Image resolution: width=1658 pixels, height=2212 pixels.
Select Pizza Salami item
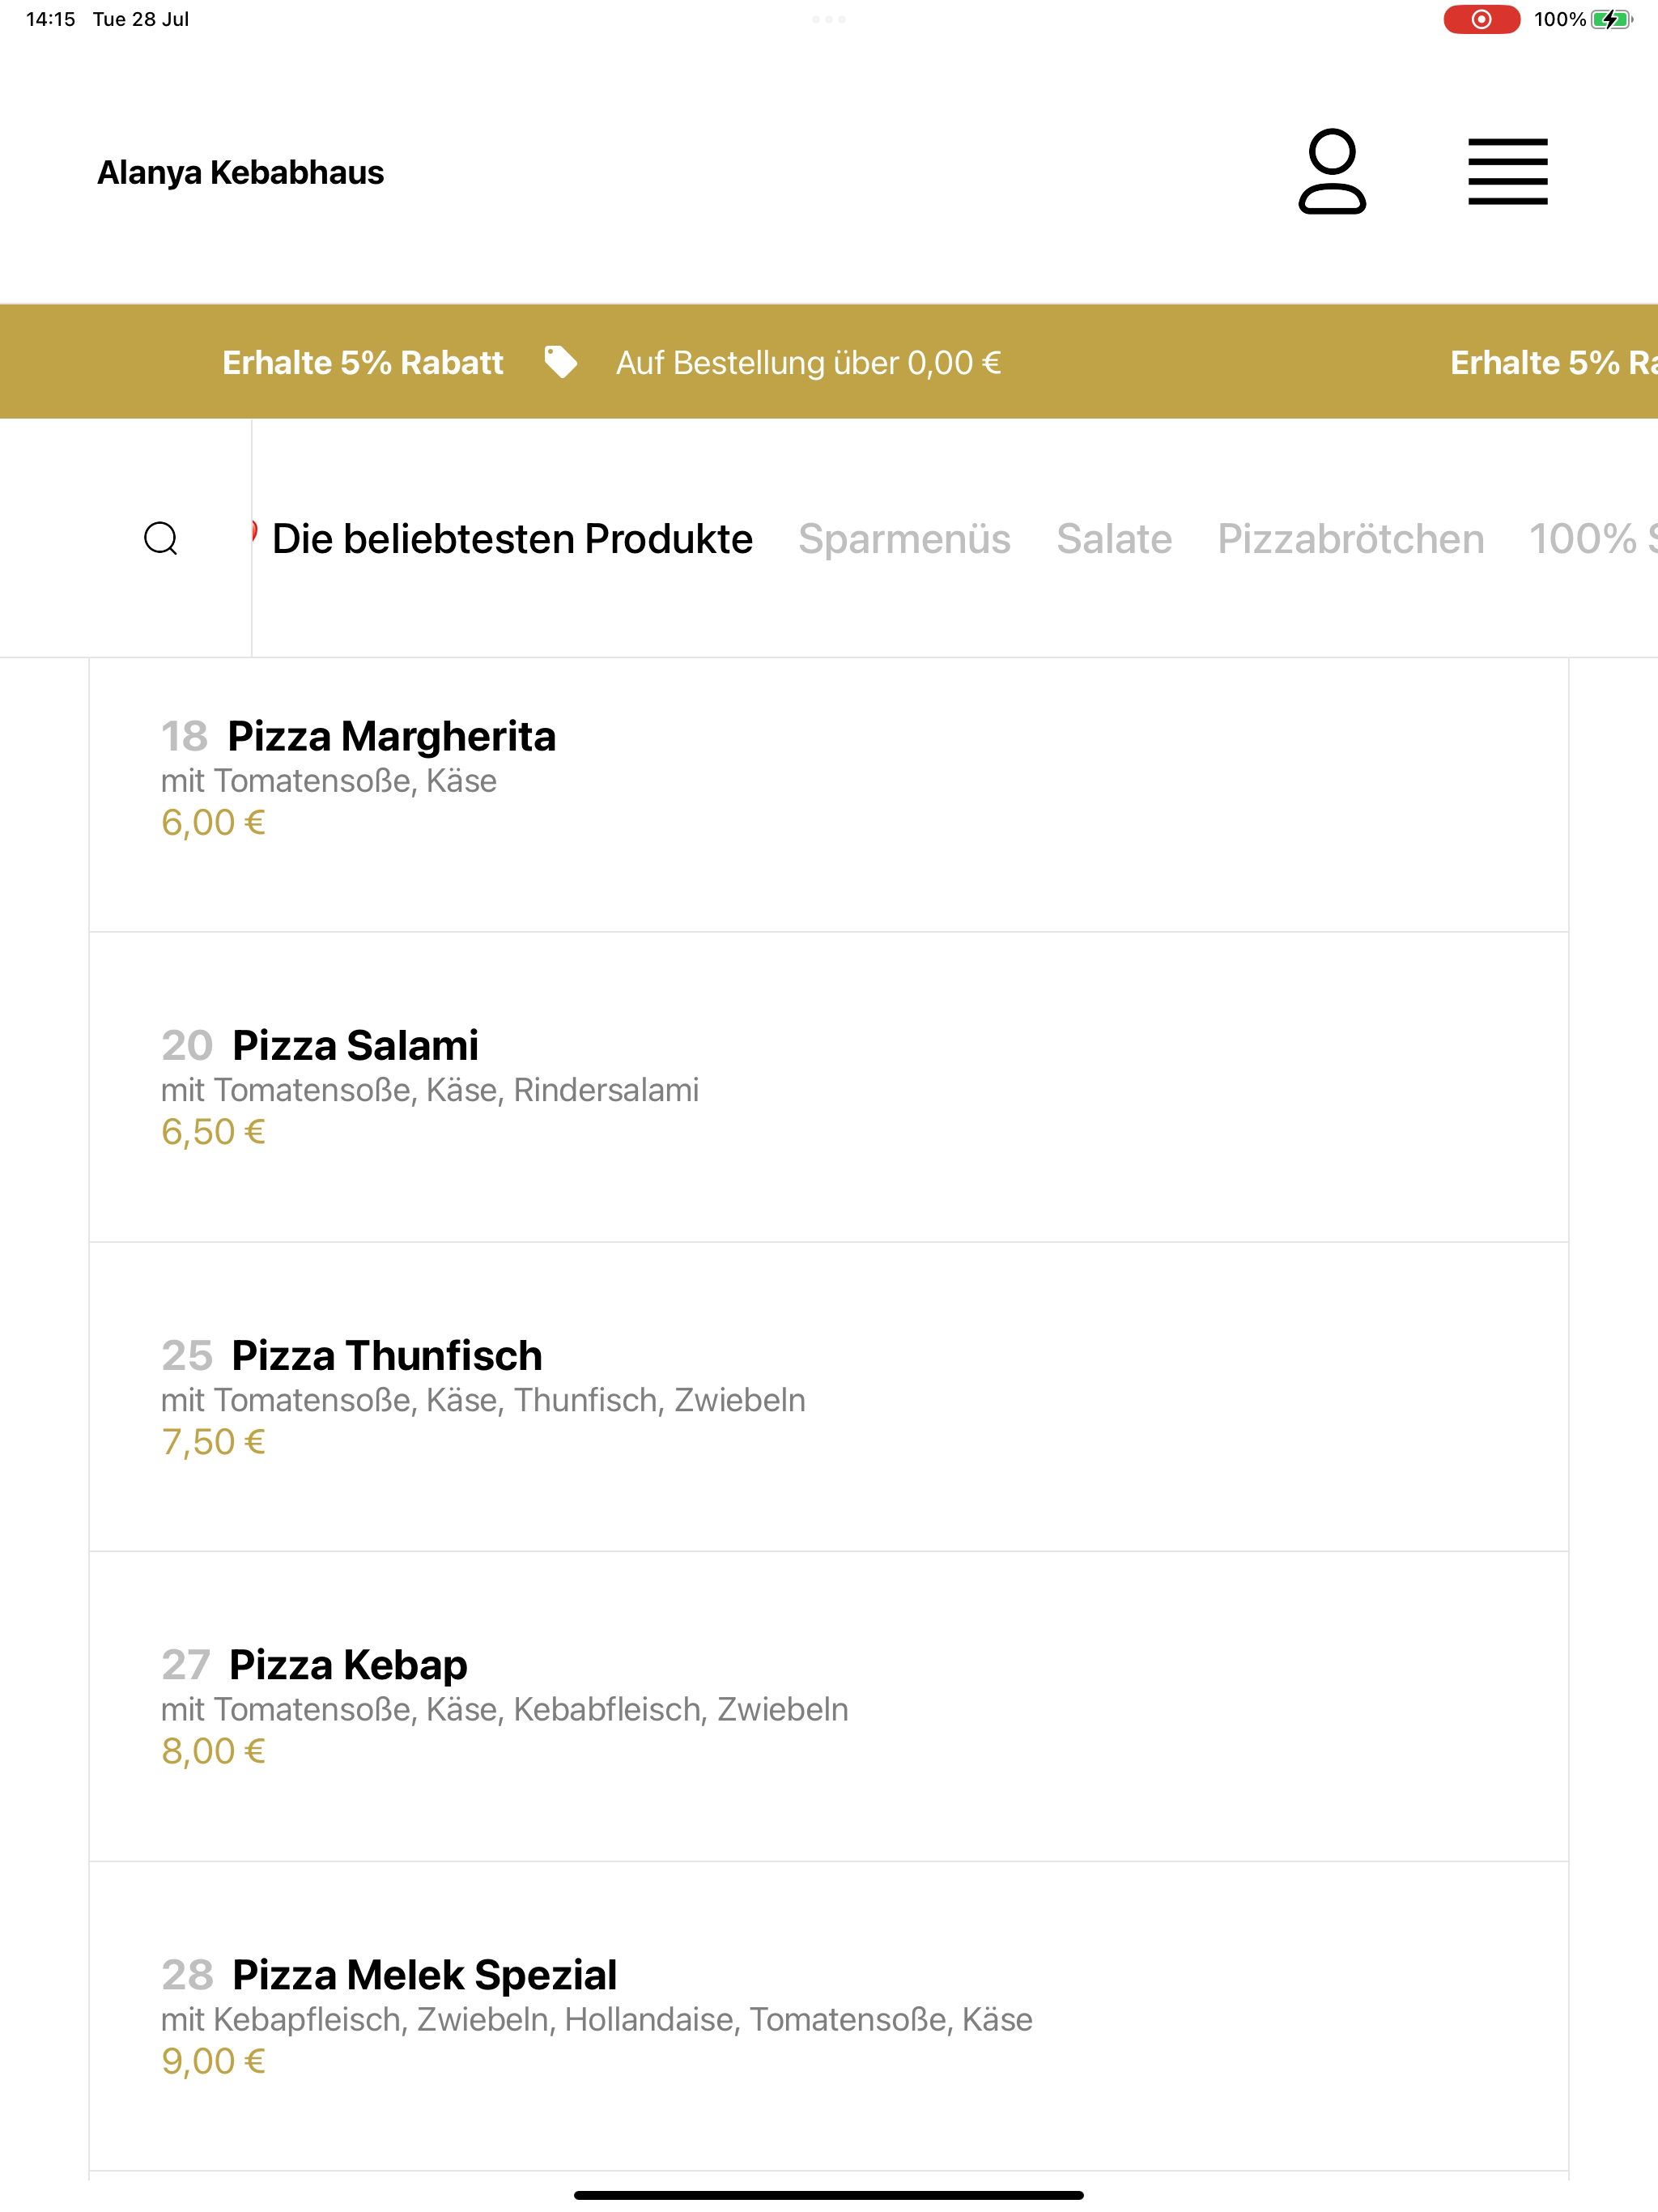pos(829,1087)
